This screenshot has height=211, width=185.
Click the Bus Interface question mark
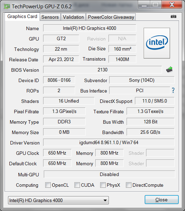point(173,90)
